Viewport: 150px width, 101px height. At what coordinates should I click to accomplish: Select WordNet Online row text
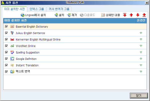(x=26, y=46)
